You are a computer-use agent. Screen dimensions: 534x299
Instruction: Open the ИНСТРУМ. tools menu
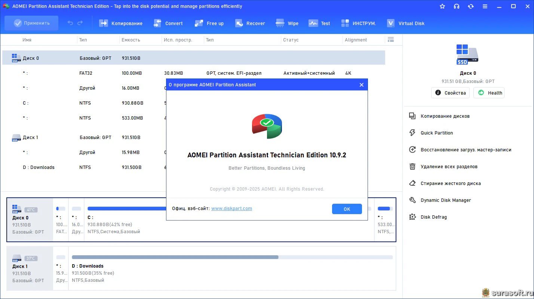pos(358,23)
